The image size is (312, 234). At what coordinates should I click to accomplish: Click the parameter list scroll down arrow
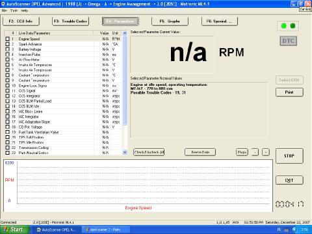click(125, 152)
